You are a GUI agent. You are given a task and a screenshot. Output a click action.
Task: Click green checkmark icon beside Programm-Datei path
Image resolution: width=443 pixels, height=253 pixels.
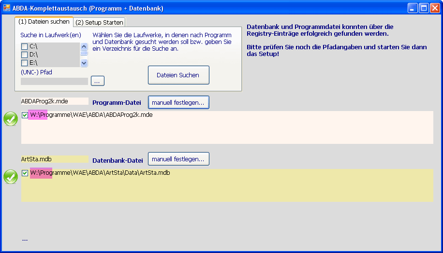point(11,119)
